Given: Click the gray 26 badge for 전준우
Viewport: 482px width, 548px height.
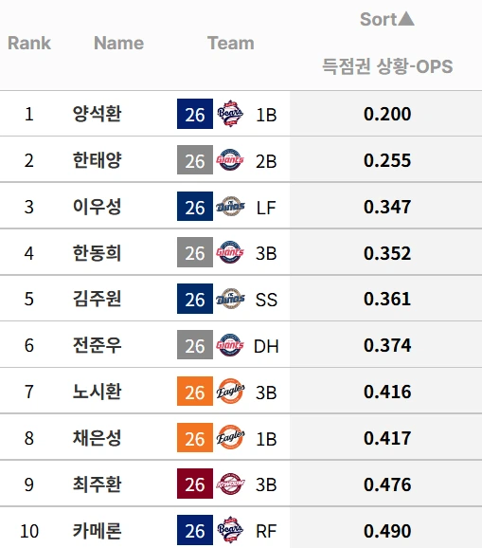Looking at the screenshot, I should [x=195, y=345].
